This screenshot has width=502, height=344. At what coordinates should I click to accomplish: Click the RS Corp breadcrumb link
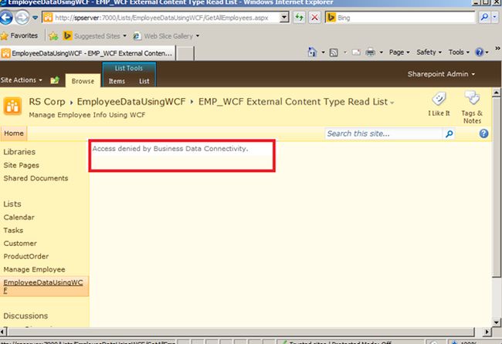pyautogui.click(x=47, y=102)
